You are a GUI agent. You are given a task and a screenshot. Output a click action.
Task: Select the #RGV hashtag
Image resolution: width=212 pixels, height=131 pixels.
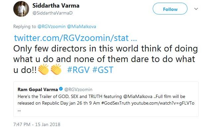point(78,70)
